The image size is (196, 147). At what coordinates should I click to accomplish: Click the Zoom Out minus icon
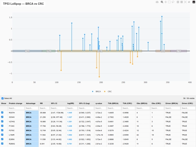click(x=181, y=2)
